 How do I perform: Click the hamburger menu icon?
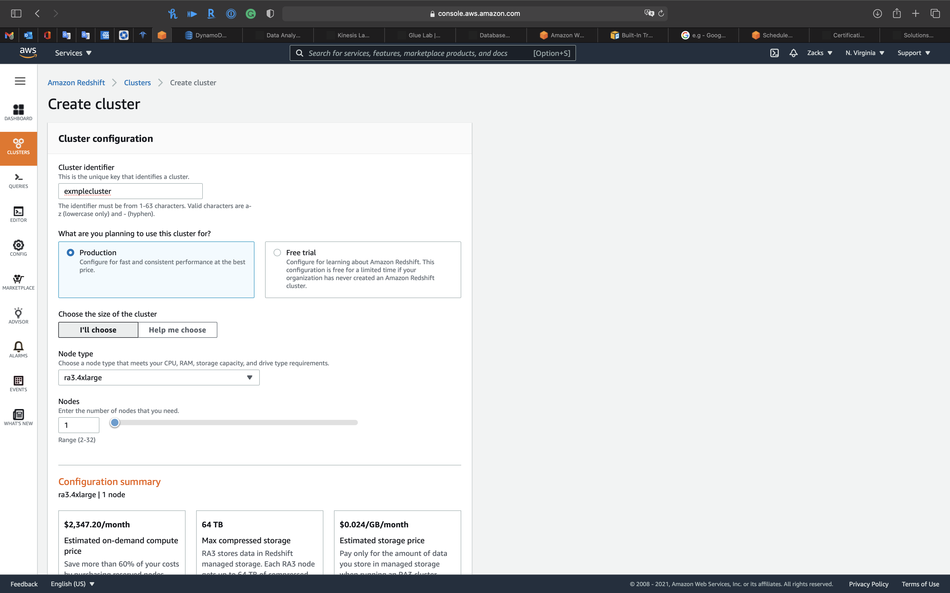[x=20, y=81]
